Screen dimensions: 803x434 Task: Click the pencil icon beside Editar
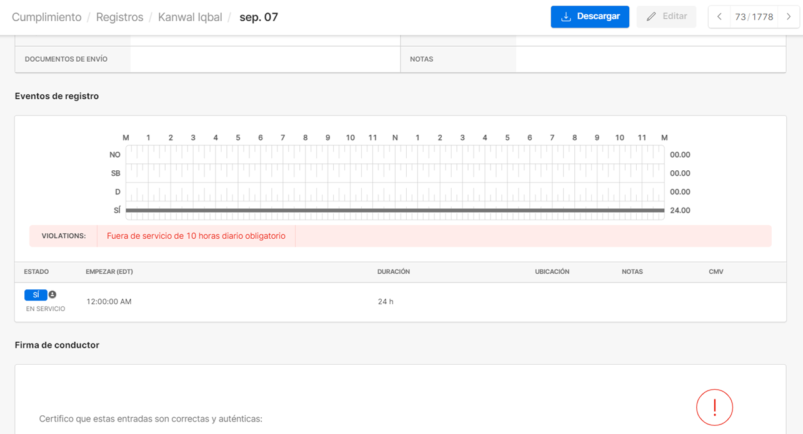pos(651,17)
